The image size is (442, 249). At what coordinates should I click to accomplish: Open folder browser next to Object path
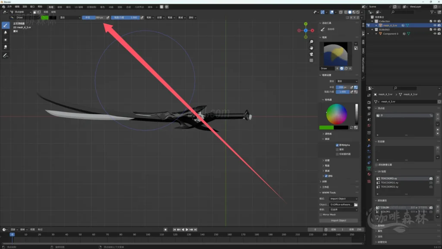(356, 205)
